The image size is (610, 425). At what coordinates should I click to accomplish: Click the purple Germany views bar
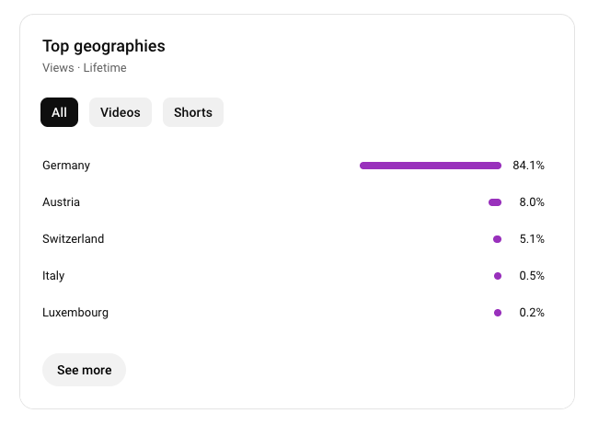pos(431,166)
